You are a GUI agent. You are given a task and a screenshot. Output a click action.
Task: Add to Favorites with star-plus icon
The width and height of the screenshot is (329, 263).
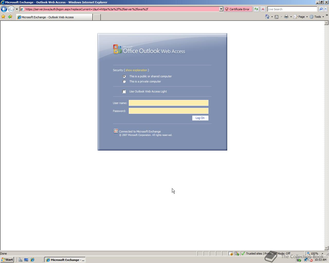click(10, 17)
